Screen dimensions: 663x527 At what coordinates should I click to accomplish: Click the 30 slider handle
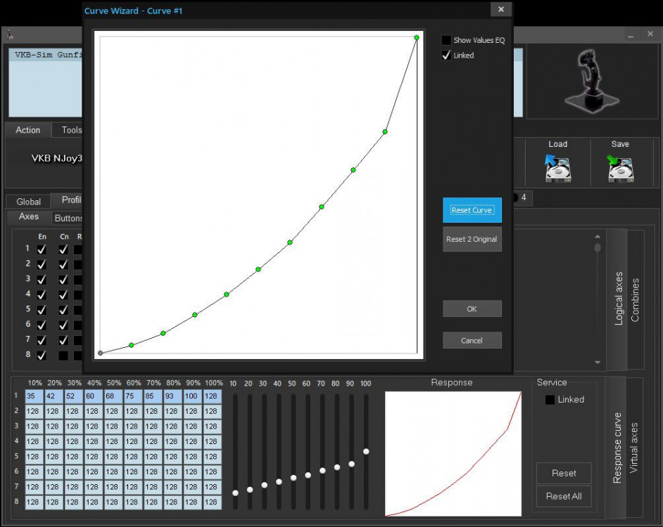point(264,486)
